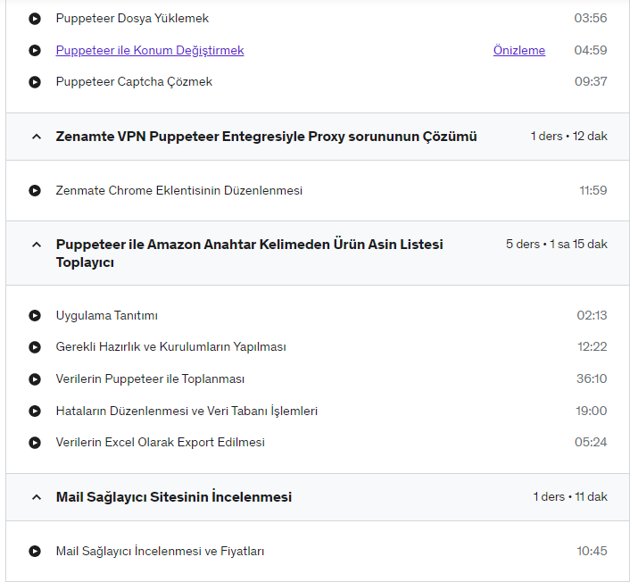Click play icon beside Puppeteer Dosya Yüklemek
This screenshot has width=630, height=582.
pos(35,19)
